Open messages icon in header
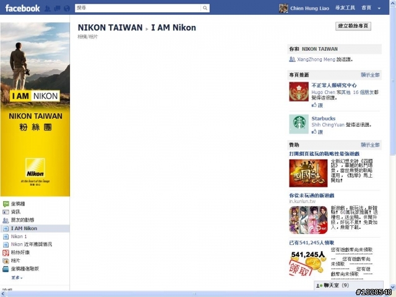The image size is (396, 297). [x=58, y=9]
